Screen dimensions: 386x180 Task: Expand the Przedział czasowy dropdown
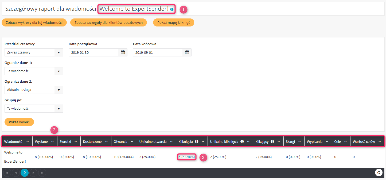59,52
